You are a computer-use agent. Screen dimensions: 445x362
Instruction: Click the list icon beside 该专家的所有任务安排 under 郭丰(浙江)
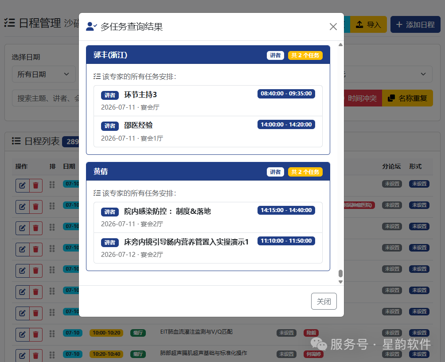click(x=97, y=76)
